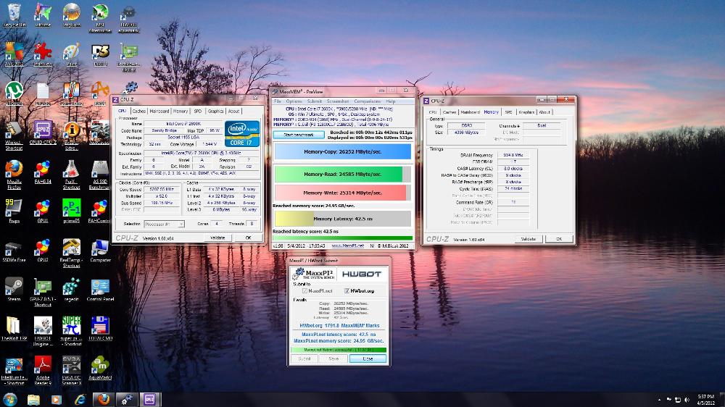Launch IntelBurnTest shortcut on desktop
The height and width of the screenshot is (407, 725).
click(14, 370)
